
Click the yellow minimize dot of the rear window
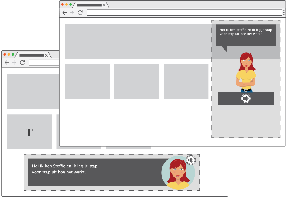click(x=9, y=54)
